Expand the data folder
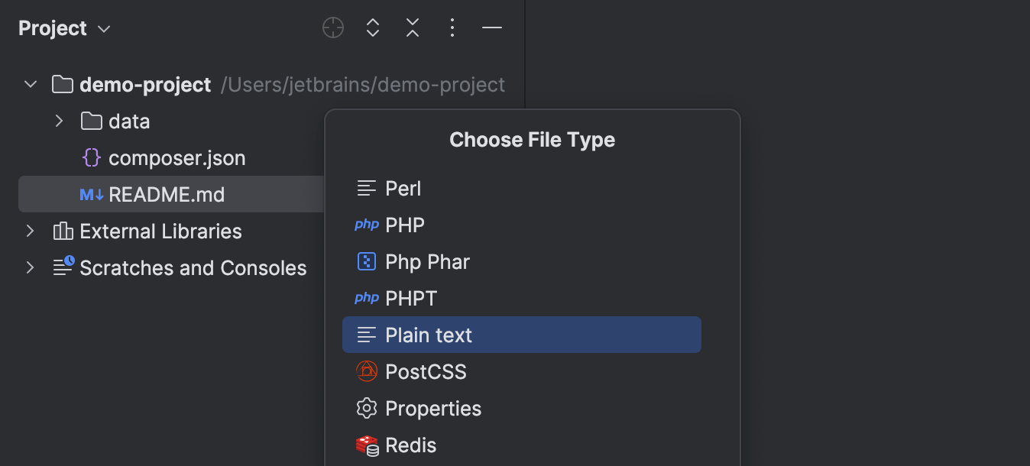Image resolution: width=1030 pixels, height=466 pixels. click(x=59, y=121)
